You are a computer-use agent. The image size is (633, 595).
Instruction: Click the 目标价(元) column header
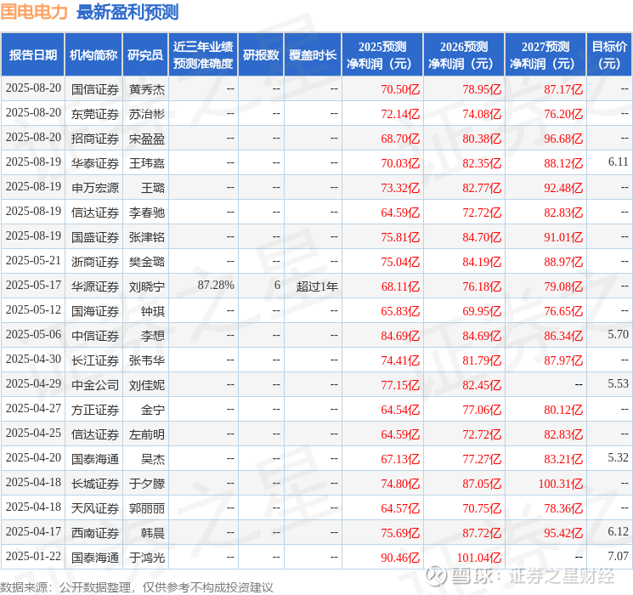coord(609,54)
